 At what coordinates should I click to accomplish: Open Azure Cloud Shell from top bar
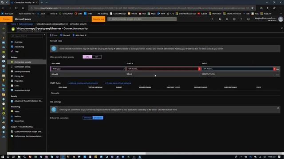click(213, 19)
